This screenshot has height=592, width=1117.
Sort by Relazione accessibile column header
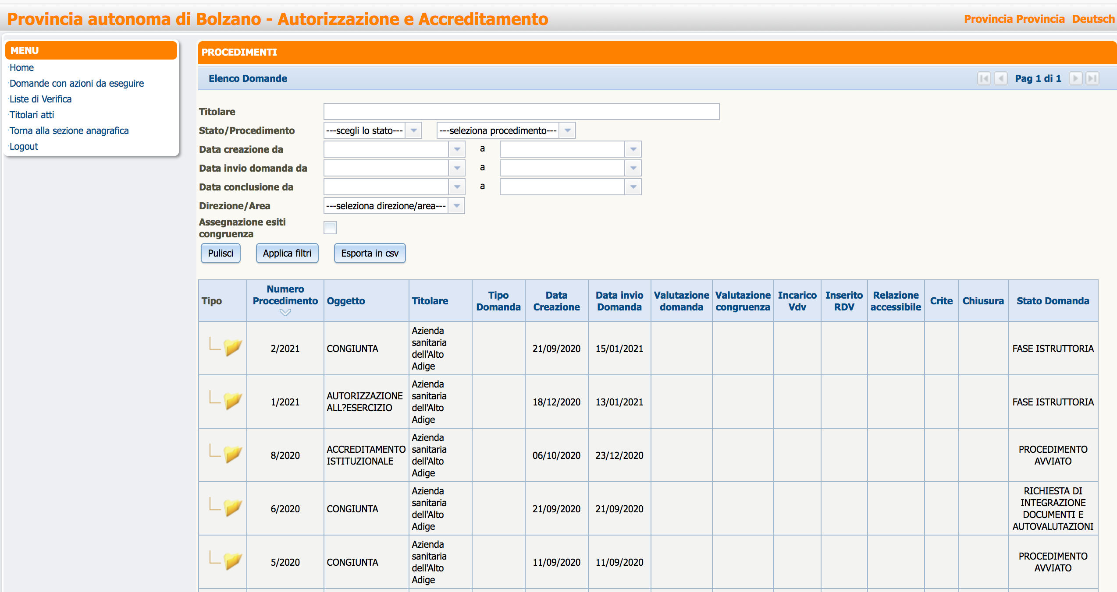click(x=896, y=301)
